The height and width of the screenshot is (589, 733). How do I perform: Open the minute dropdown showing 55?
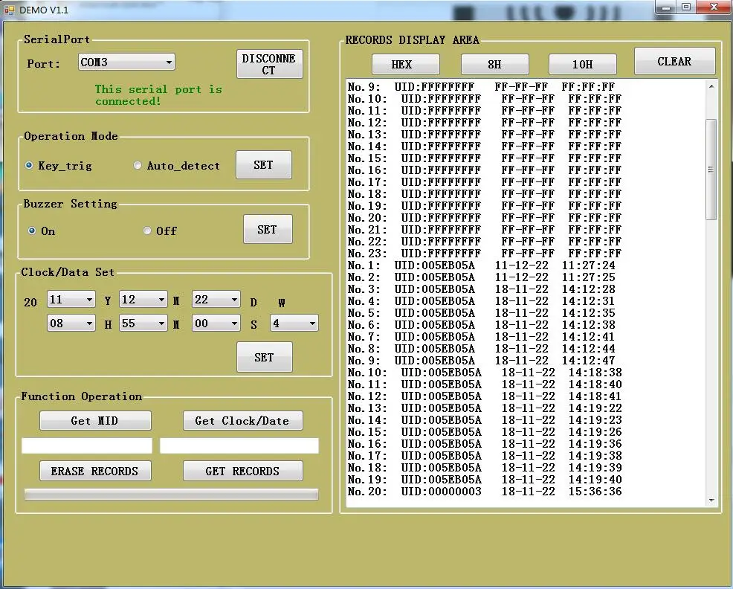point(143,324)
